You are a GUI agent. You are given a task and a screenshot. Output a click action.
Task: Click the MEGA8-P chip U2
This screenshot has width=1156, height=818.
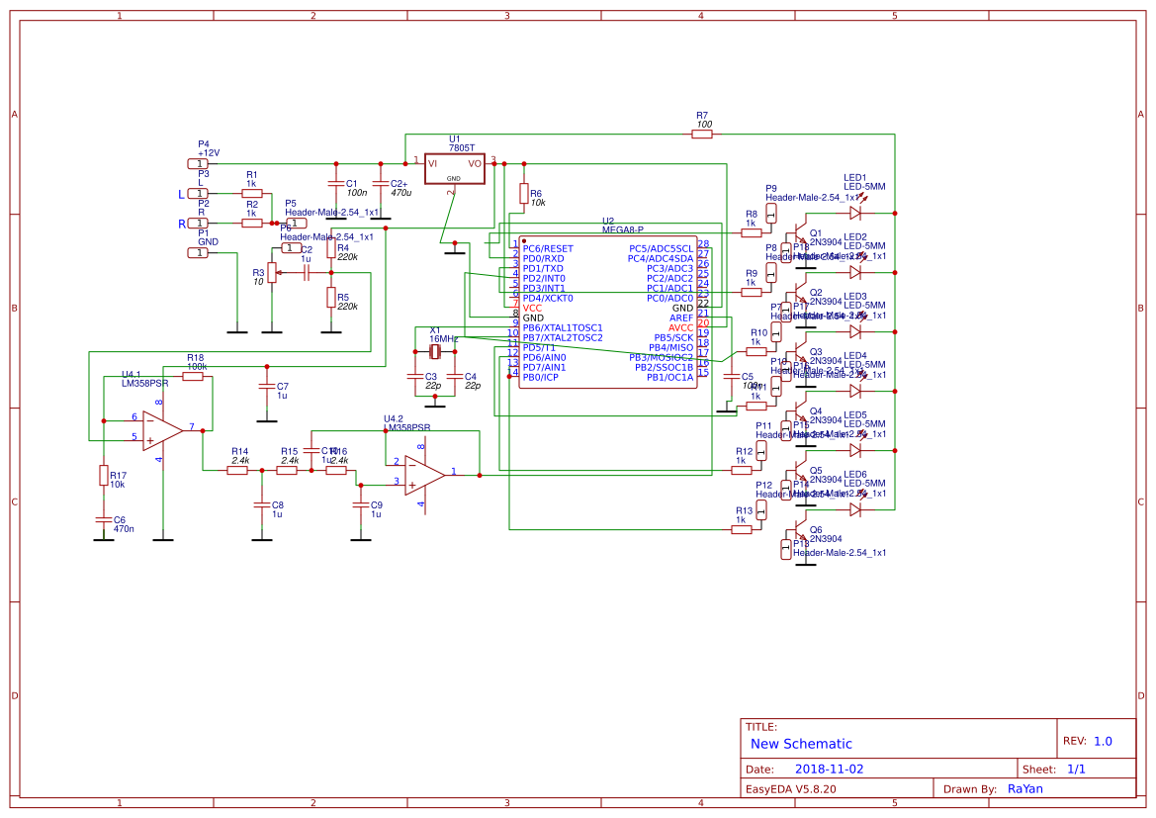(x=607, y=312)
